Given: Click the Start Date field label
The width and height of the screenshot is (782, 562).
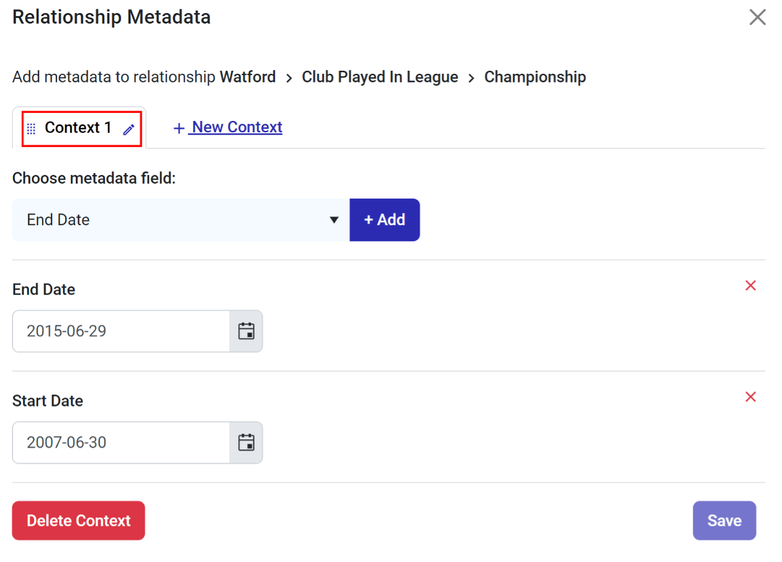Looking at the screenshot, I should click(x=48, y=401).
